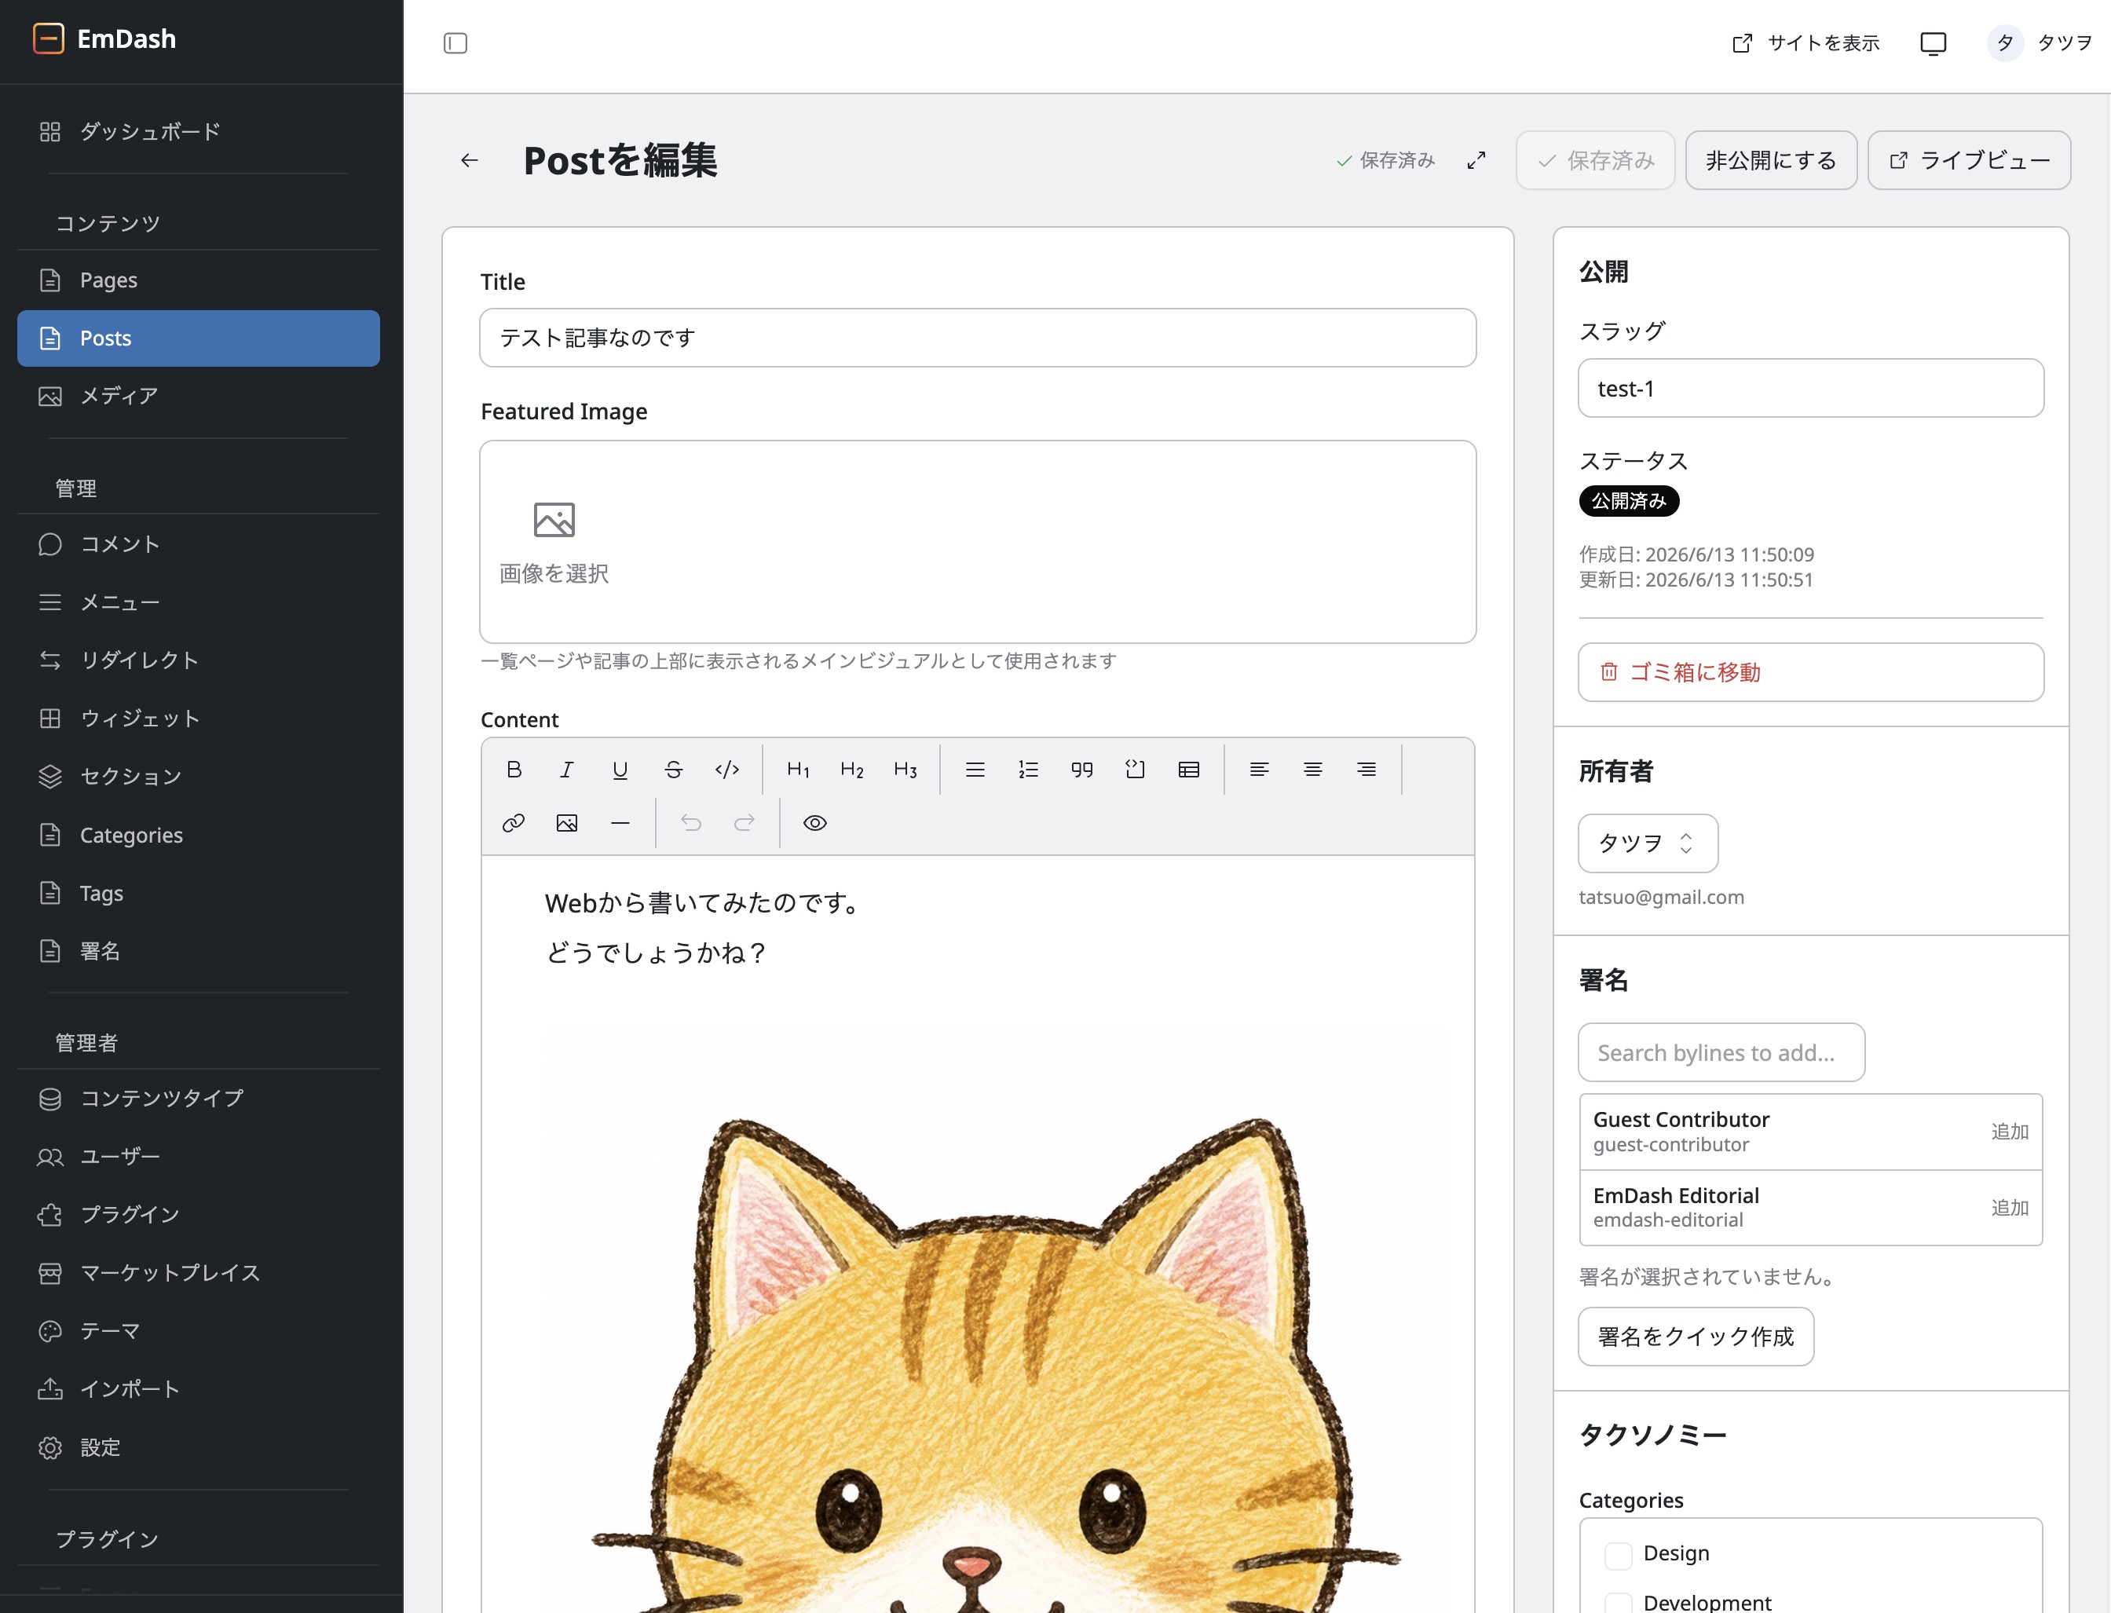Check the Development category checkbox
This screenshot has width=2111, height=1613.
1619,1603
